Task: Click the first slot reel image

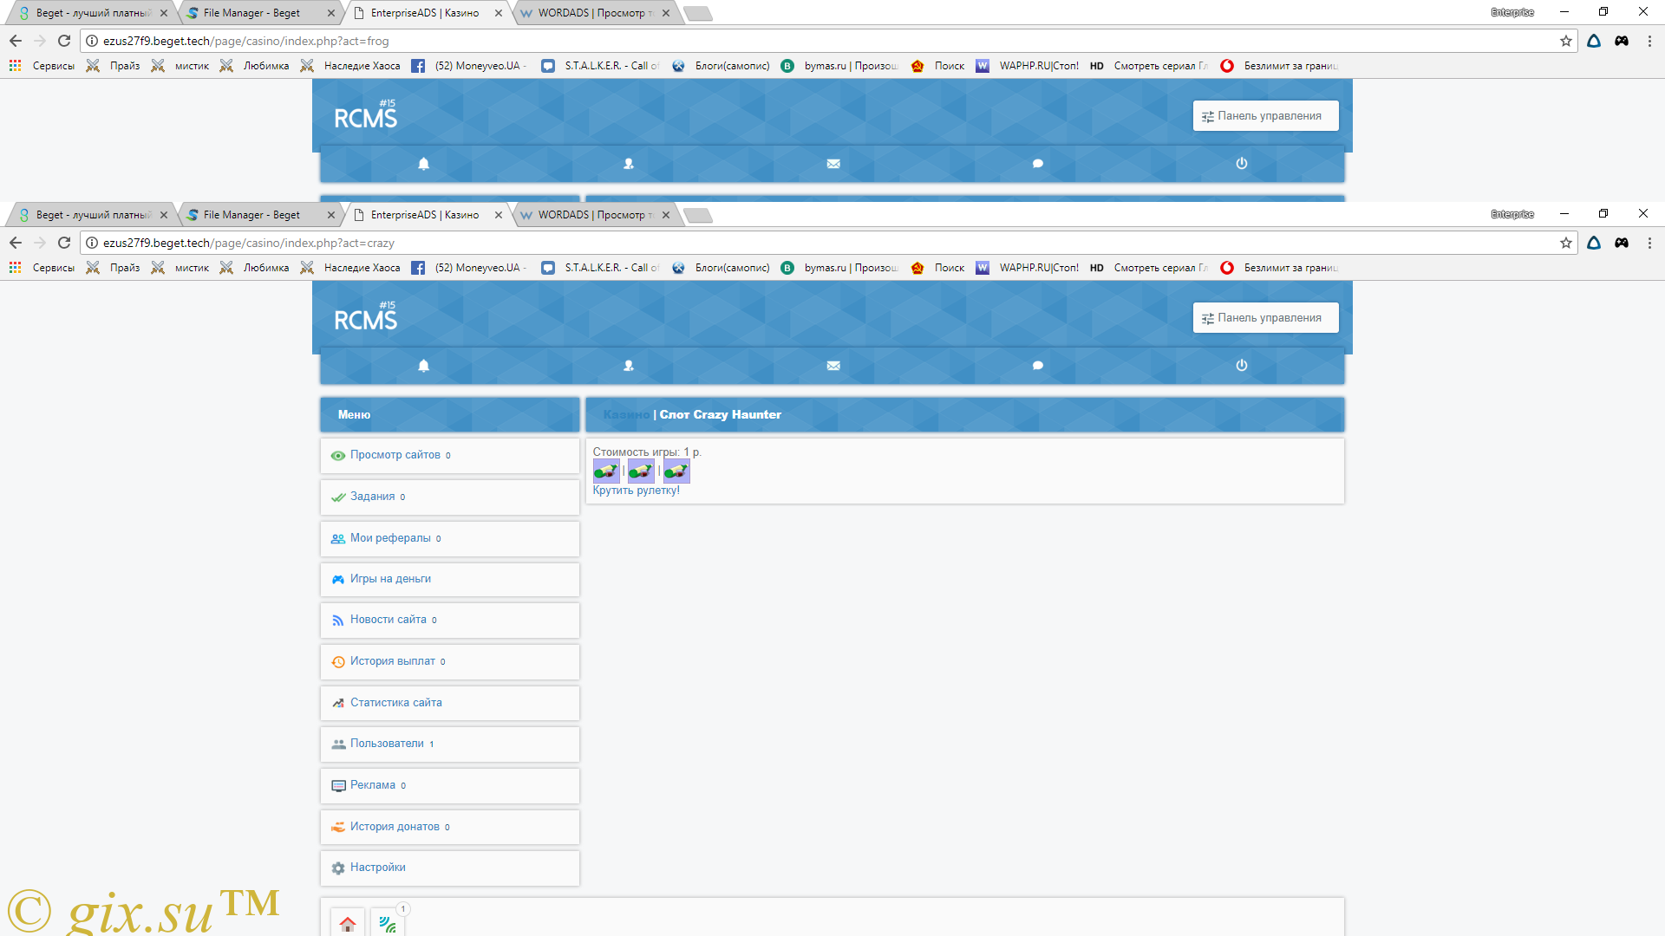Action: coord(606,471)
